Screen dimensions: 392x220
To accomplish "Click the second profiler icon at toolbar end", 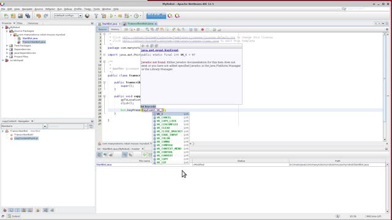I will click(x=177, y=16).
